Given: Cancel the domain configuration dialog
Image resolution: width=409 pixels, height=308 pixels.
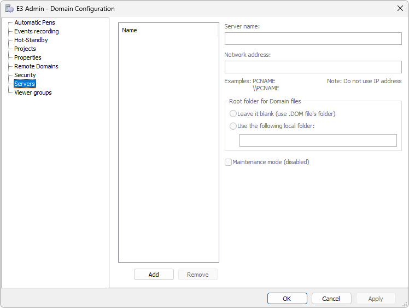Looking at the screenshot, I should pos(331,299).
